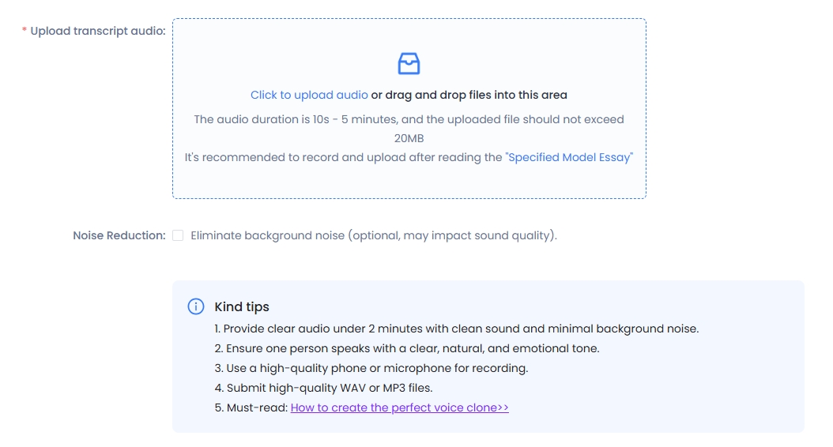Click tip 4 about WAV or MP3 files
Image resolution: width=833 pixels, height=447 pixels.
pyautogui.click(x=323, y=388)
